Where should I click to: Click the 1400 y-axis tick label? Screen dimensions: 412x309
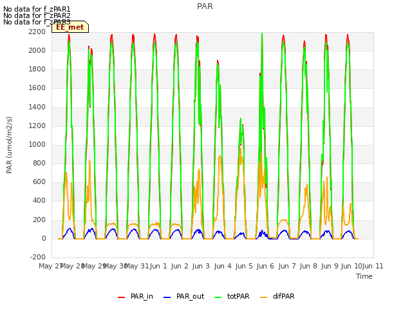click(x=37, y=107)
